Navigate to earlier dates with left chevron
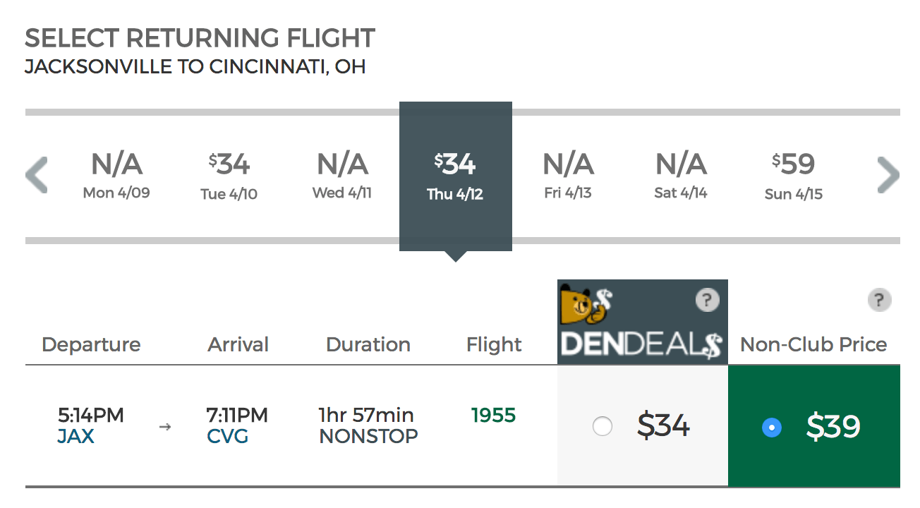 tap(36, 174)
